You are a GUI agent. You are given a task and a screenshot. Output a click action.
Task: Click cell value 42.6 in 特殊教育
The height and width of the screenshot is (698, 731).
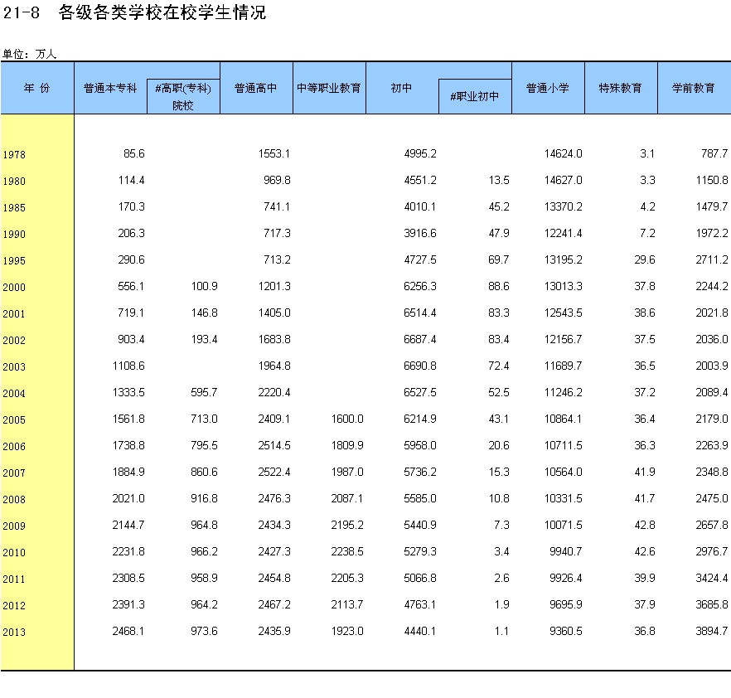pyautogui.click(x=645, y=551)
